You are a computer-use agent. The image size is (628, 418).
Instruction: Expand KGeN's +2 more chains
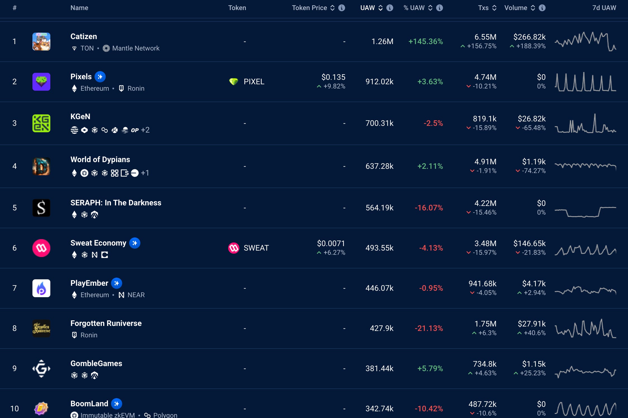(145, 130)
